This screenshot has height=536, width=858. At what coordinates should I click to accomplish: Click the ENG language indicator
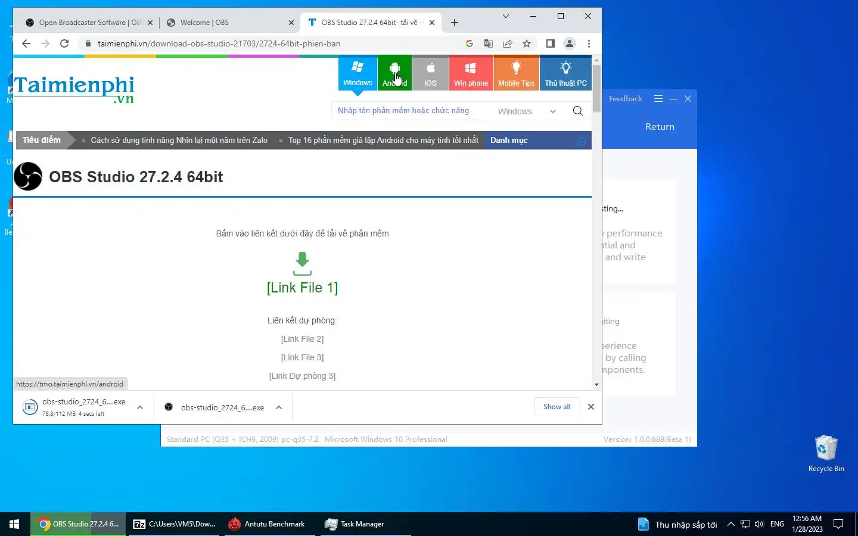pos(777,524)
